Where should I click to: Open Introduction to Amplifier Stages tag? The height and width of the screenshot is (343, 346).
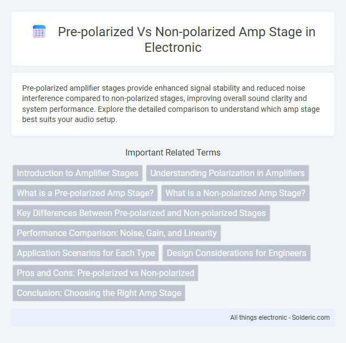point(77,173)
